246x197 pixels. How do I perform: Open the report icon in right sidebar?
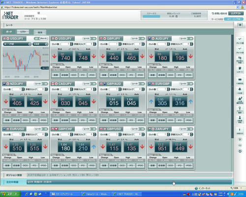pos(240,69)
